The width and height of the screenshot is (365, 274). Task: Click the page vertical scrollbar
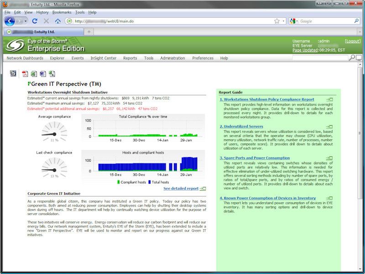[x=361, y=137]
